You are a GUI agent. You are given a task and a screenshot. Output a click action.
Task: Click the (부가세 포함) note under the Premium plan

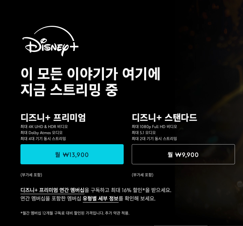[x=31, y=175]
